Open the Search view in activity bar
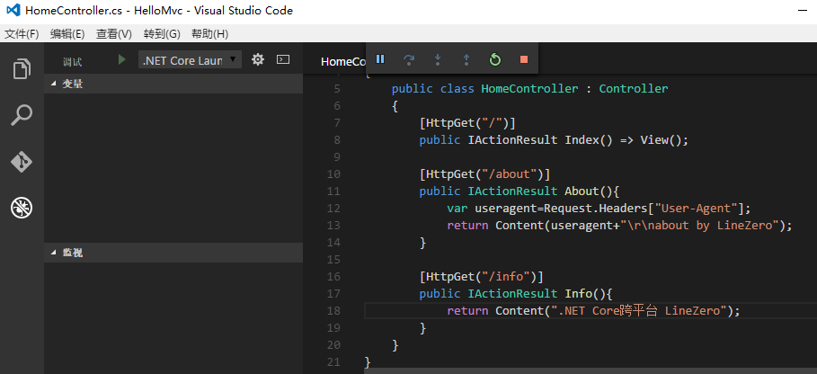817x374 pixels. 22,115
